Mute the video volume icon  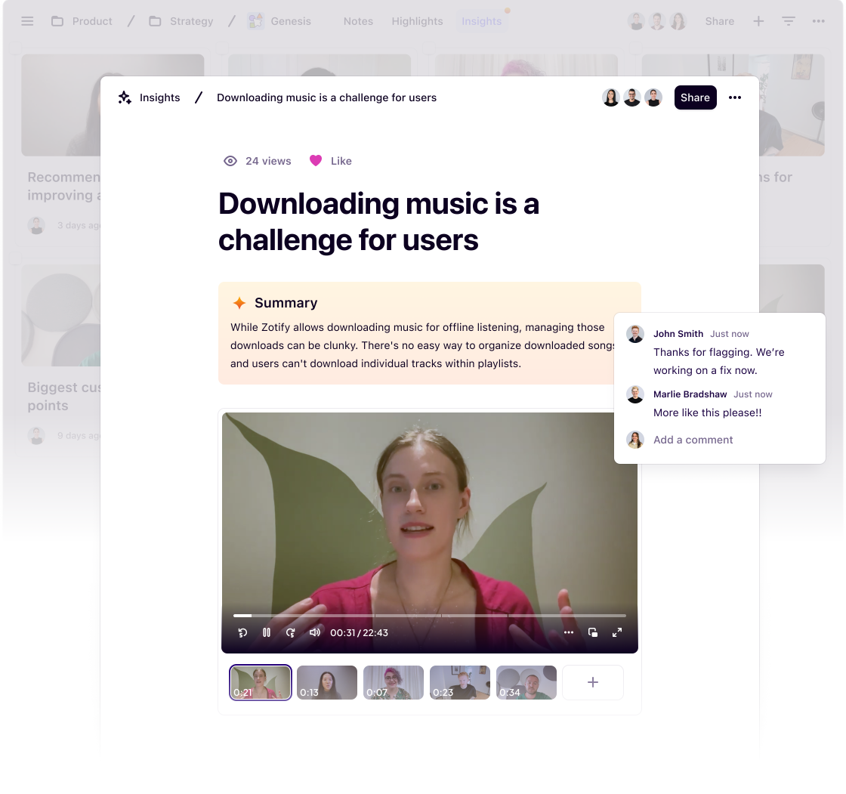point(314,632)
